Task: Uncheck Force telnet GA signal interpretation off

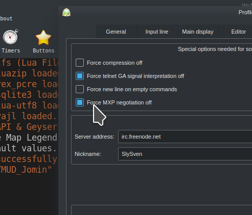Action: coord(80,76)
